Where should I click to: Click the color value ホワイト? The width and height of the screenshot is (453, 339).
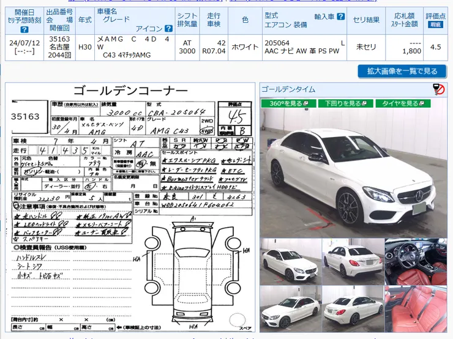click(245, 47)
